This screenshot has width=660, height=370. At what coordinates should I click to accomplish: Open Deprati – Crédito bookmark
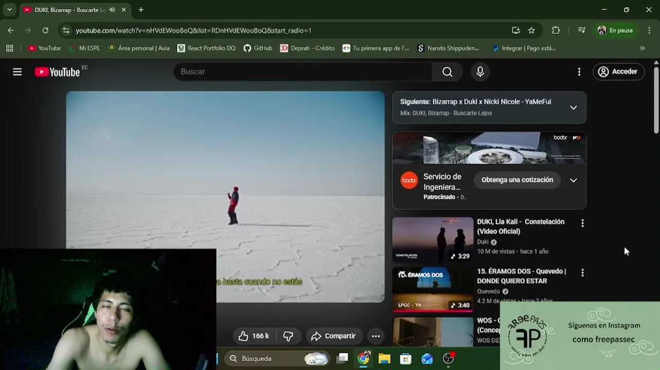pyautogui.click(x=307, y=48)
